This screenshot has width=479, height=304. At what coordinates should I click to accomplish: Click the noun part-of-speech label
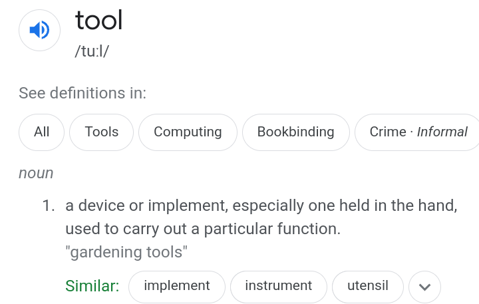36,174
